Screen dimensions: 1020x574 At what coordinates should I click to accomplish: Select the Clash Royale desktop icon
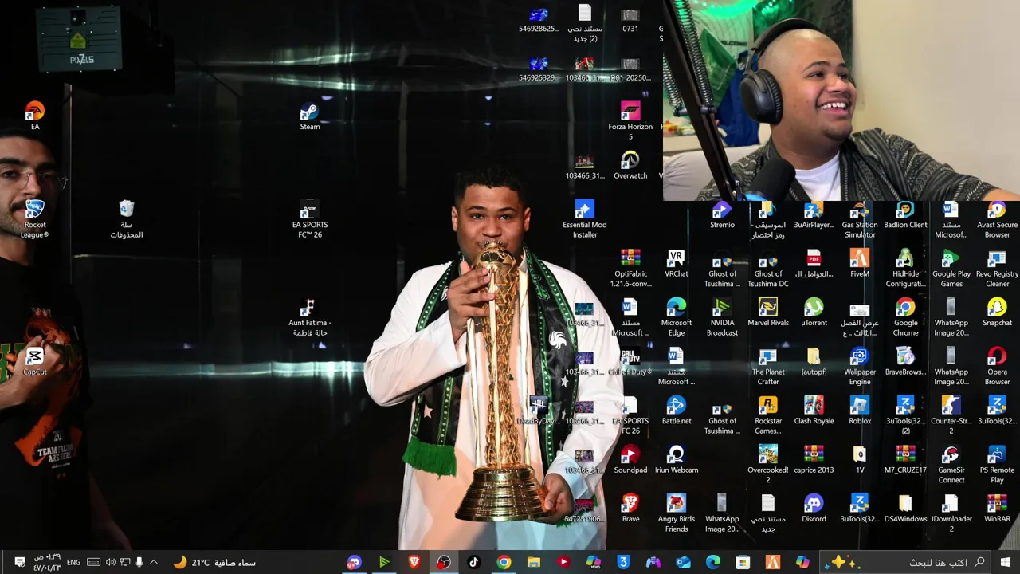(814, 411)
